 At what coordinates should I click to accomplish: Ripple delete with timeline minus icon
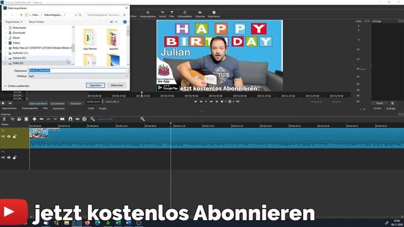tap(41, 119)
